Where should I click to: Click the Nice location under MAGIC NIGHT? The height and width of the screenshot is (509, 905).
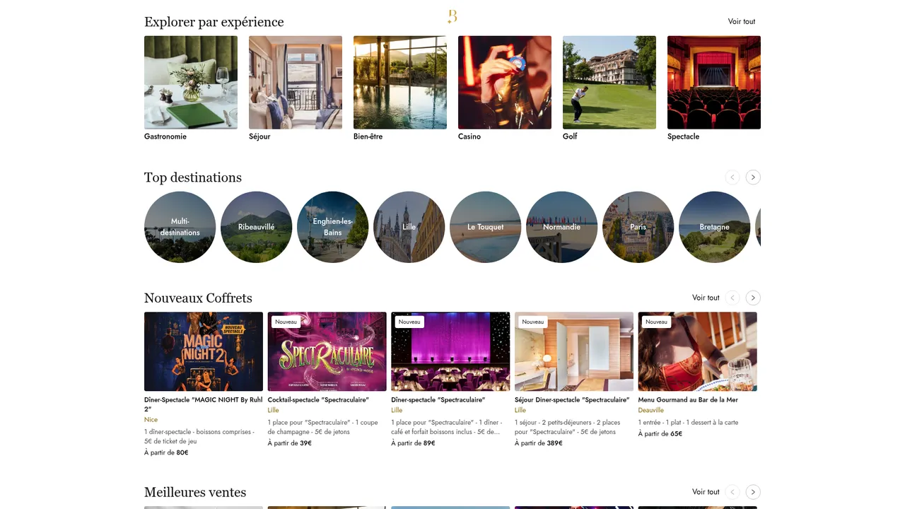click(151, 420)
